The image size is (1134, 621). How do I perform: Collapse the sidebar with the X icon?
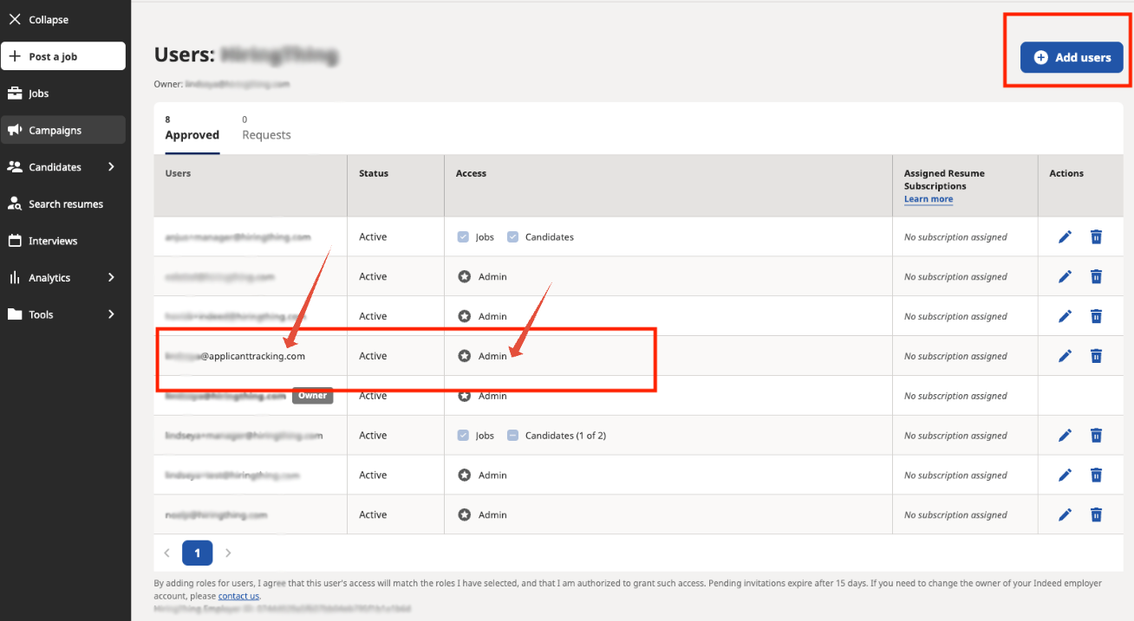15,19
